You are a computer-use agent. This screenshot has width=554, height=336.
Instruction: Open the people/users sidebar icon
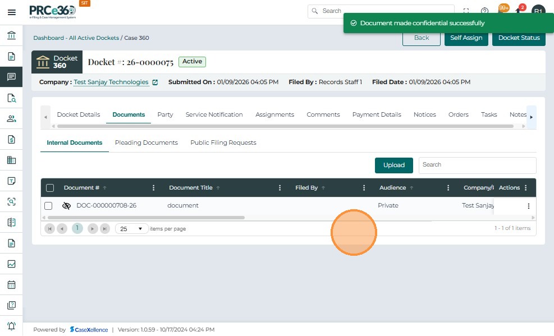click(11, 118)
